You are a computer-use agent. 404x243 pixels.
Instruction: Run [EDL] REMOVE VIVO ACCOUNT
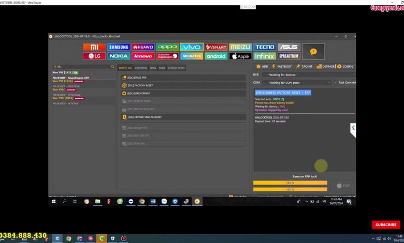pyautogui.click(x=183, y=117)
